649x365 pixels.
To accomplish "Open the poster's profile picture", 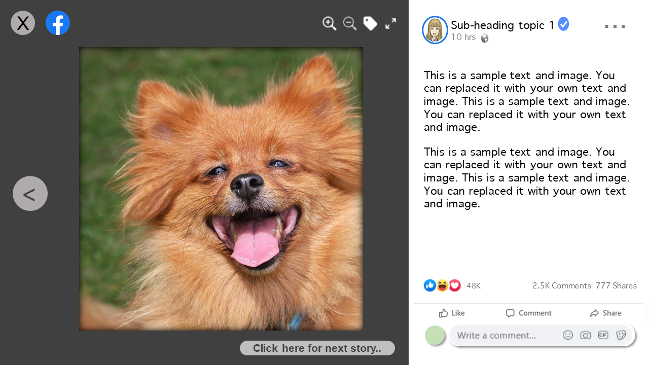I will [435, 30].
